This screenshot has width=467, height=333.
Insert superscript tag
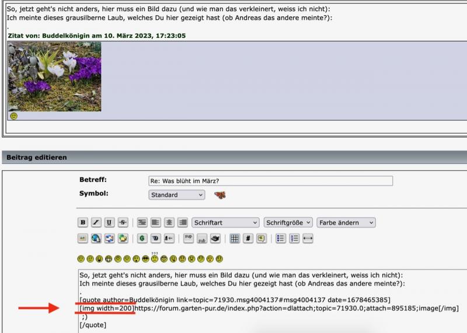[189, 238]
